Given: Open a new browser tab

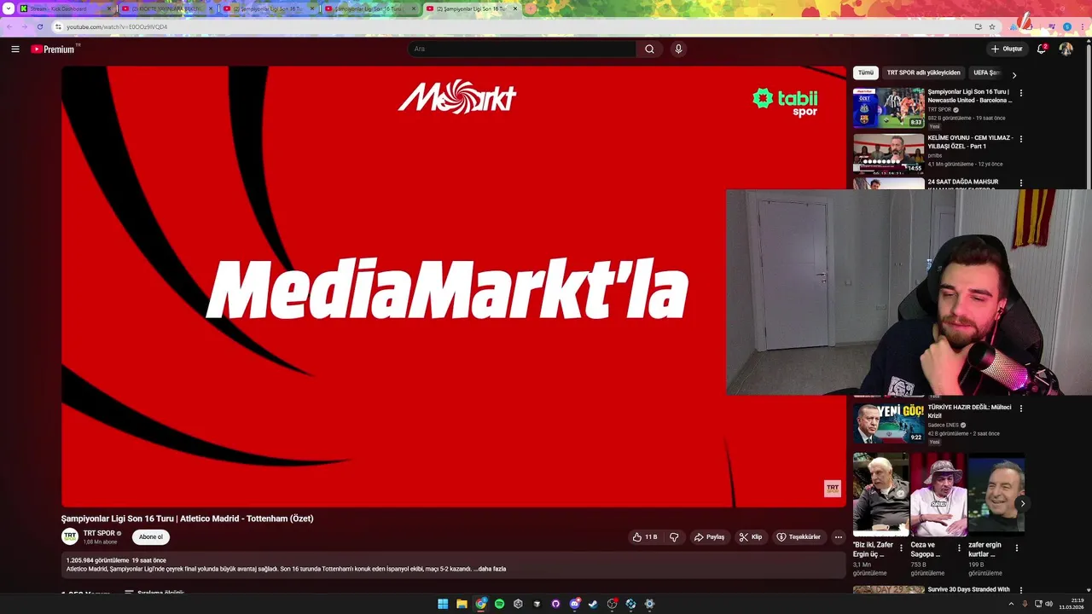Looking at the screenshot, I should (x=530, y=9).
